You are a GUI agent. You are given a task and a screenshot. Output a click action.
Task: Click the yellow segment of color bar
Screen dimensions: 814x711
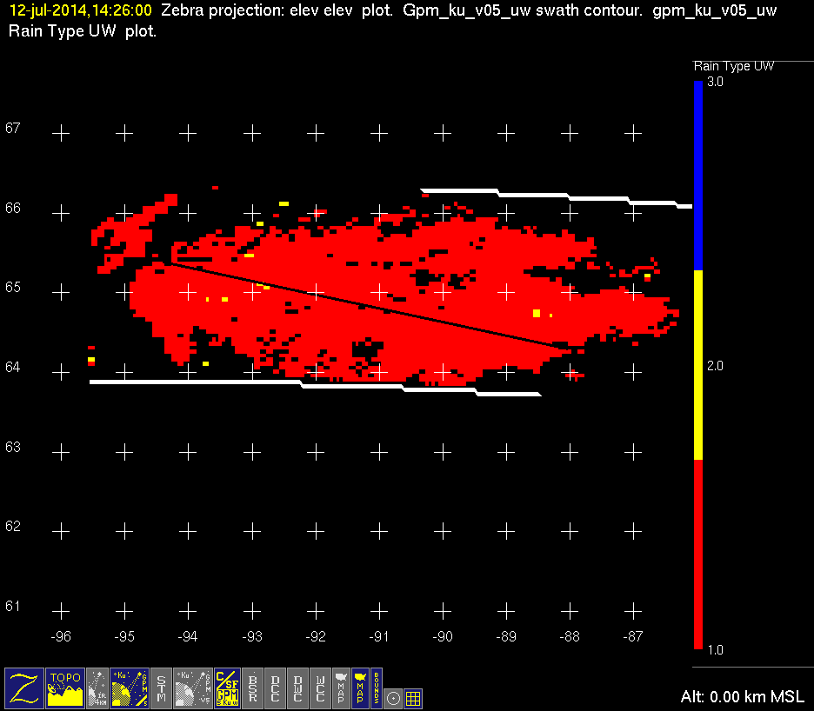(x=697, y=365)
